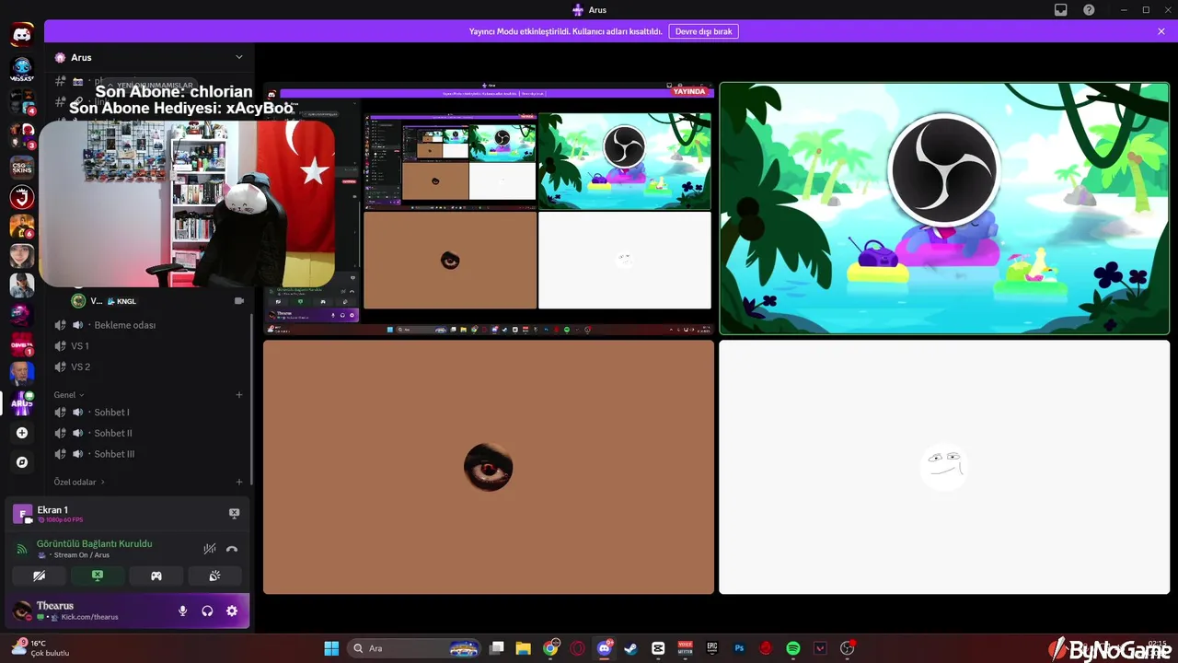Viewport: 1178px width, 663px height.
Task: Select the brown eye avatar video tile
Action: pyautogui.click(x=489, y=467)
